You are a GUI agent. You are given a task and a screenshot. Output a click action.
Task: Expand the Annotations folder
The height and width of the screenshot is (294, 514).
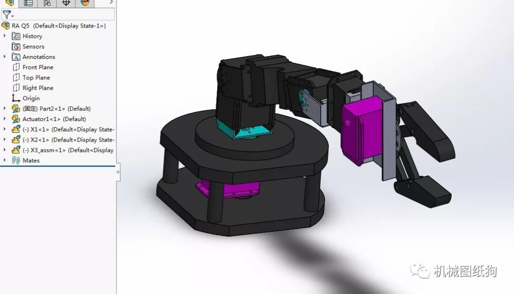point(5,57)
